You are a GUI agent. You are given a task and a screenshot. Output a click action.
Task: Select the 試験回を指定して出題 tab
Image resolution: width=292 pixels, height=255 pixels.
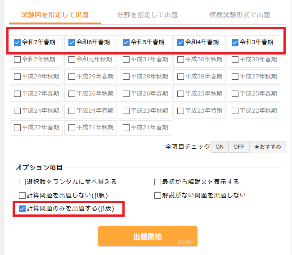(x=55, y=15)
